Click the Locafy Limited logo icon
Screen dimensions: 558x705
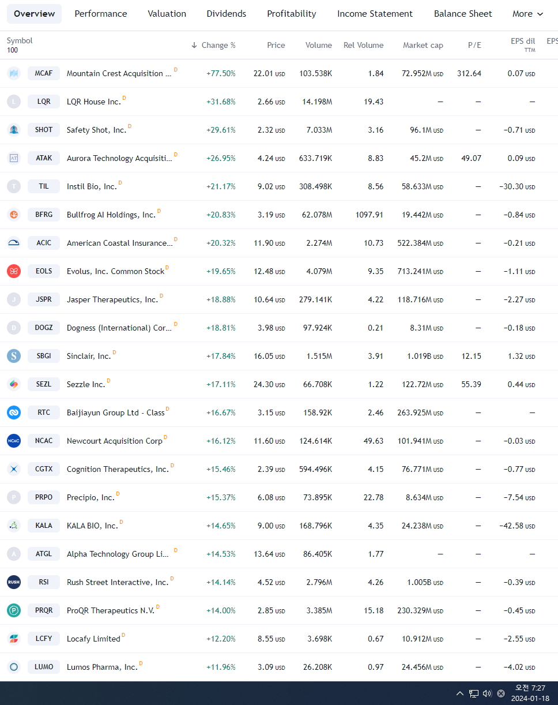coord(14,639)
